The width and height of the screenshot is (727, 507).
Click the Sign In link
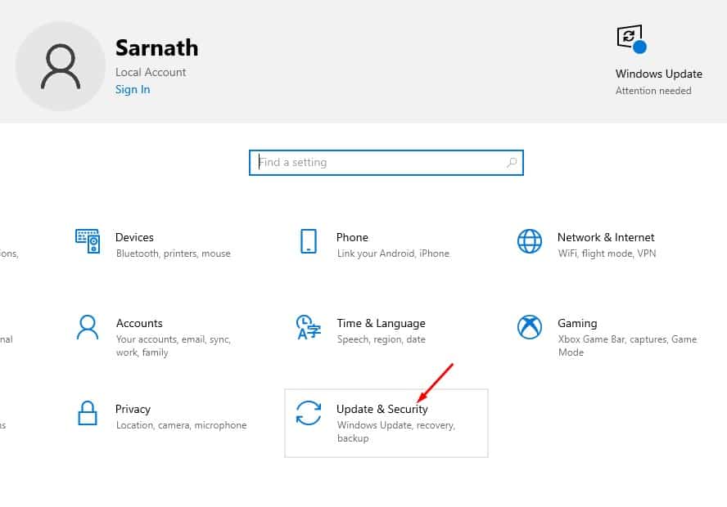[x=133, y=89]
